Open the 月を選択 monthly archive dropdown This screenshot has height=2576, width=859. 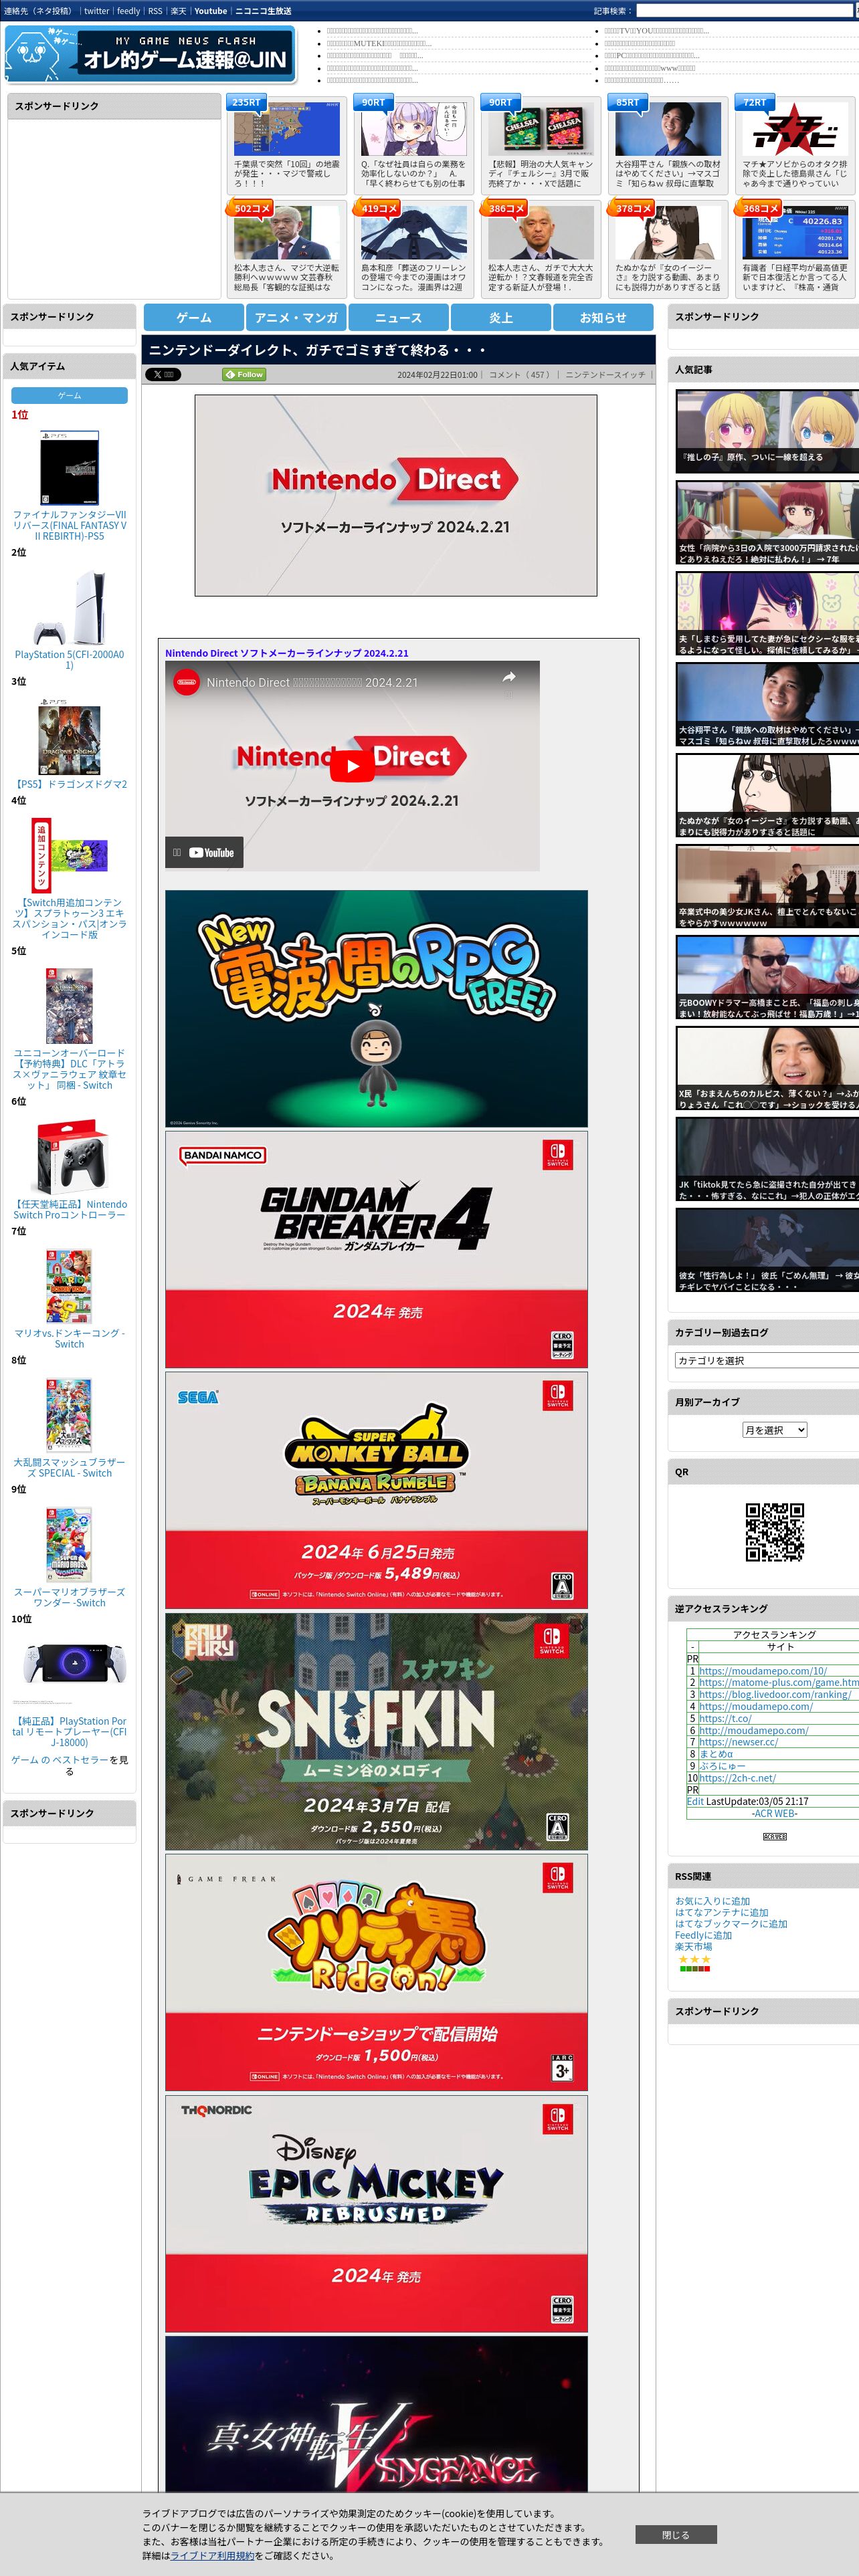click(774, 1430)
